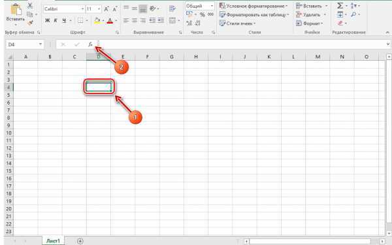Decrease font size with the smaller A icon

click(114, 9)
